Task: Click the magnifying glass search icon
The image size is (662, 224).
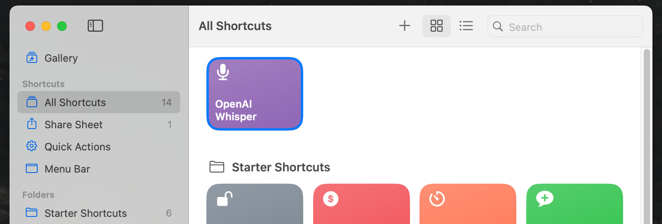Action: pyautogui.click(x=498, y=27)
